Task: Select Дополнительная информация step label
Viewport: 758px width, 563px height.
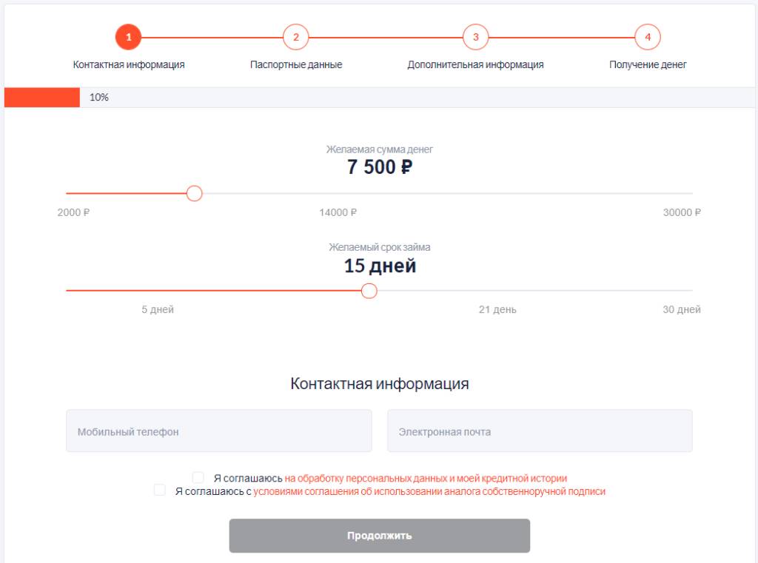Action: 476,65
